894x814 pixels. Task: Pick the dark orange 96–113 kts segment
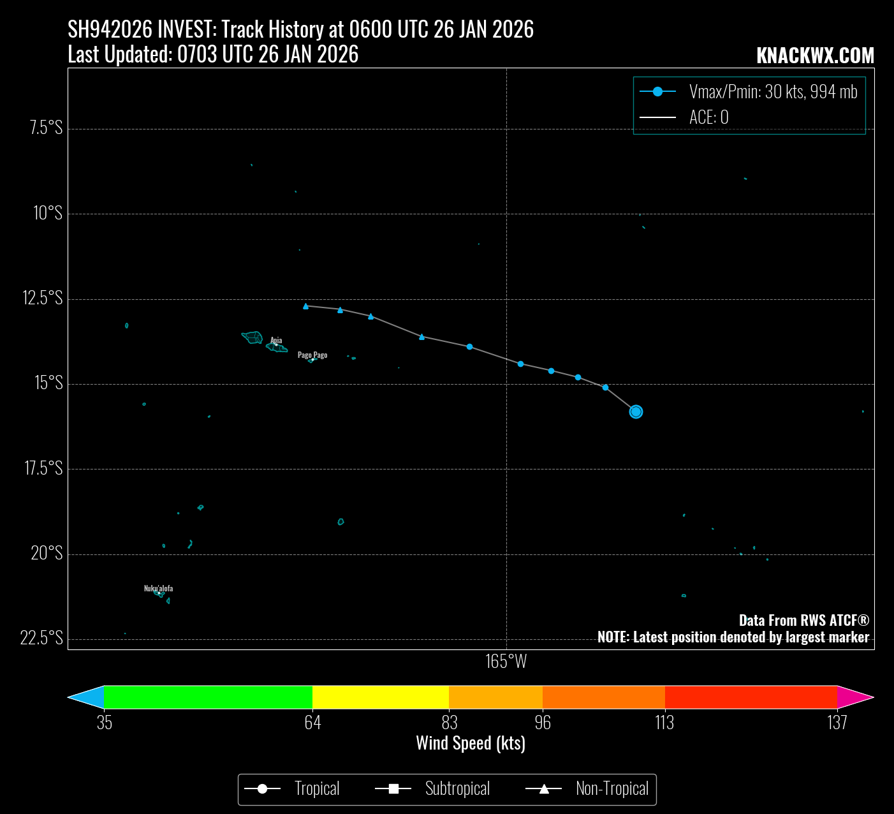coord(603,697)
